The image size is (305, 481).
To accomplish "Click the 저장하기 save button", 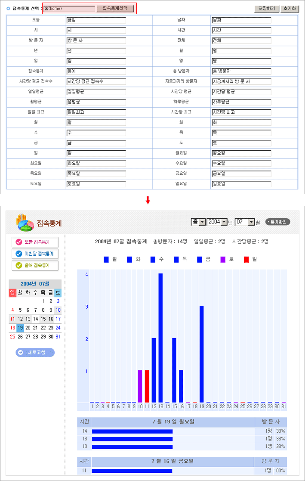I will tap(267, 8).
